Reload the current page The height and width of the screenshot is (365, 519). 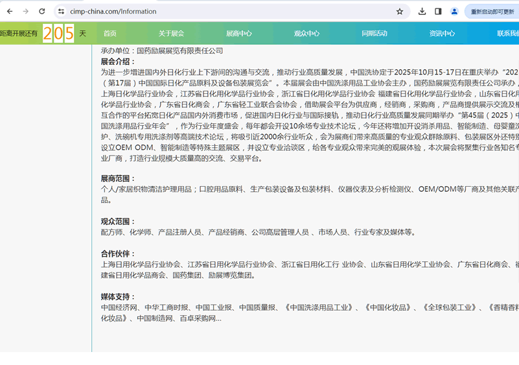pyautogui.click(x=42, y=12)
